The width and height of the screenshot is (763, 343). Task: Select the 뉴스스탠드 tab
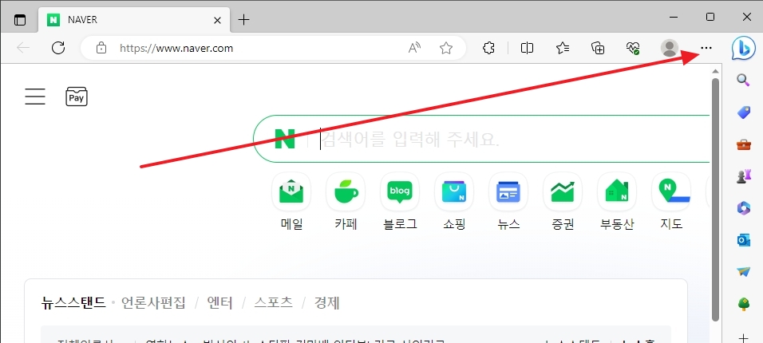coord(73,303)
